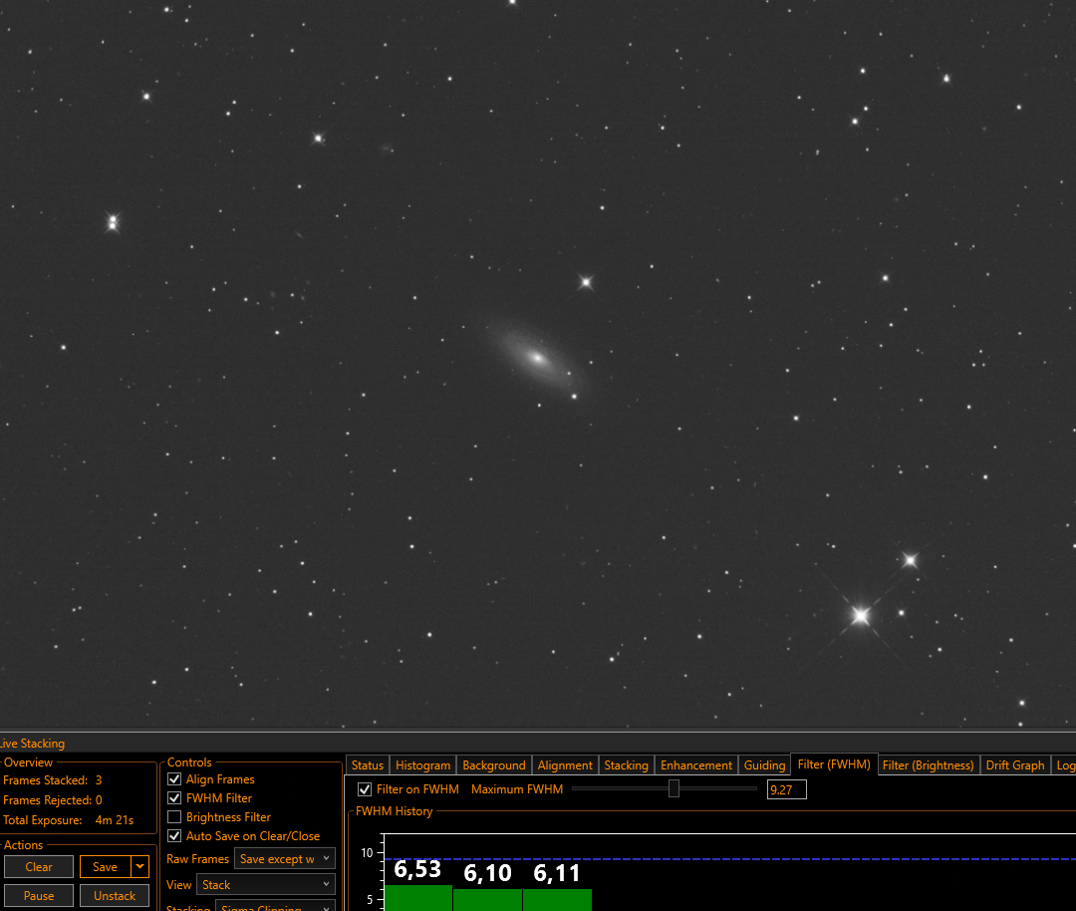1076x911 pixels.
Task: Open the Raw Frames dropdown
Action: 284,859
